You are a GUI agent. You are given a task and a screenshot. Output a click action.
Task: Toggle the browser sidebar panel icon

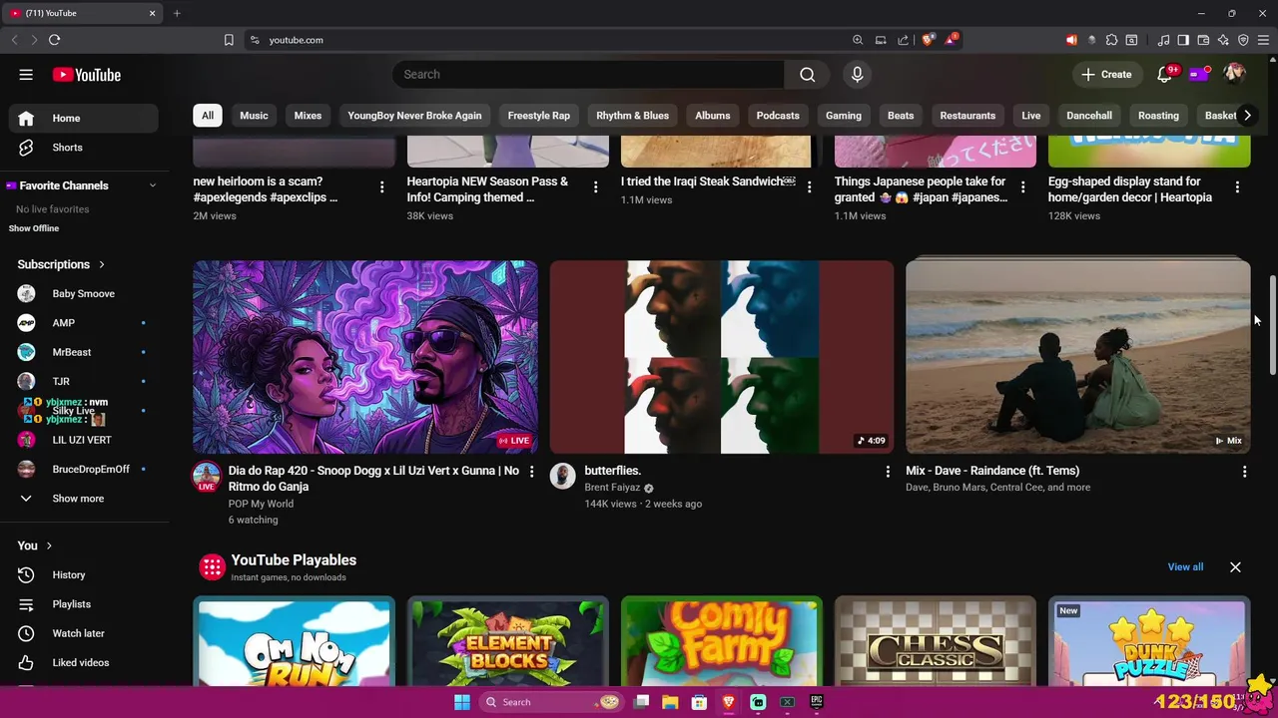(1183, 40)
